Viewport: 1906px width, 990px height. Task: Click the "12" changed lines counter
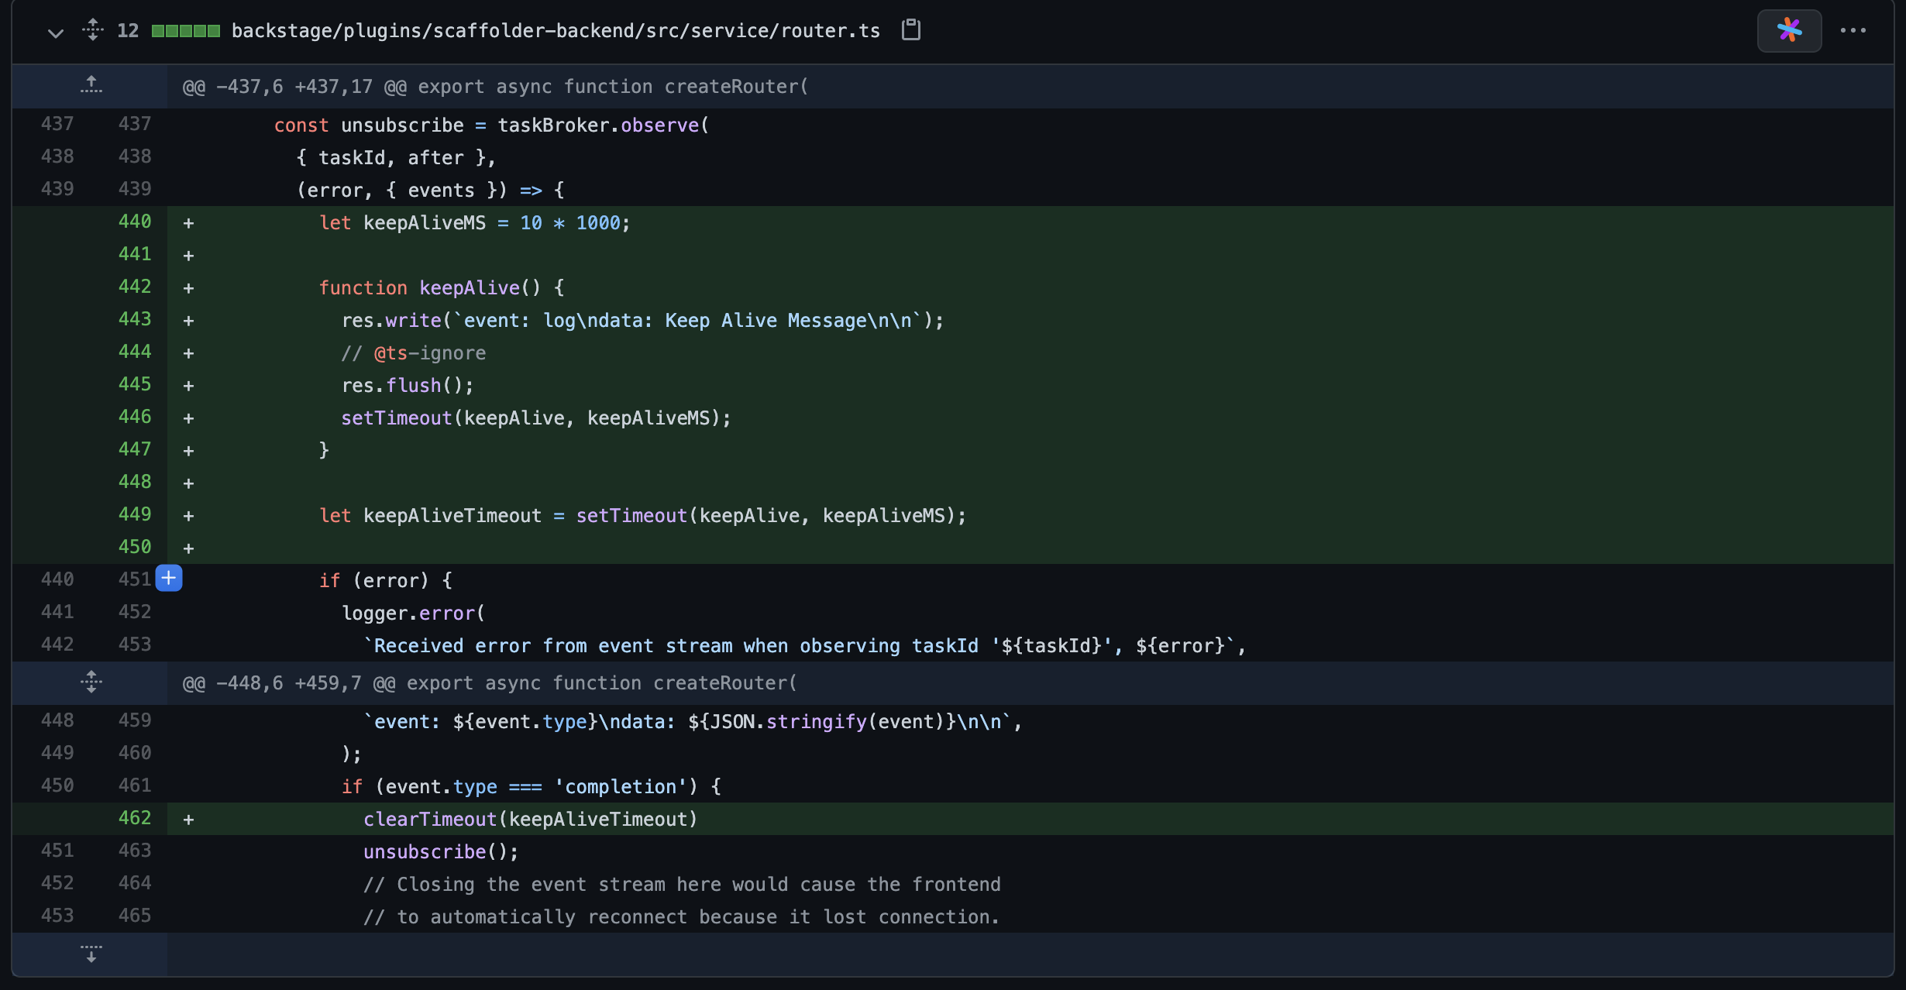pyautogui.click(x=127, y=30)
